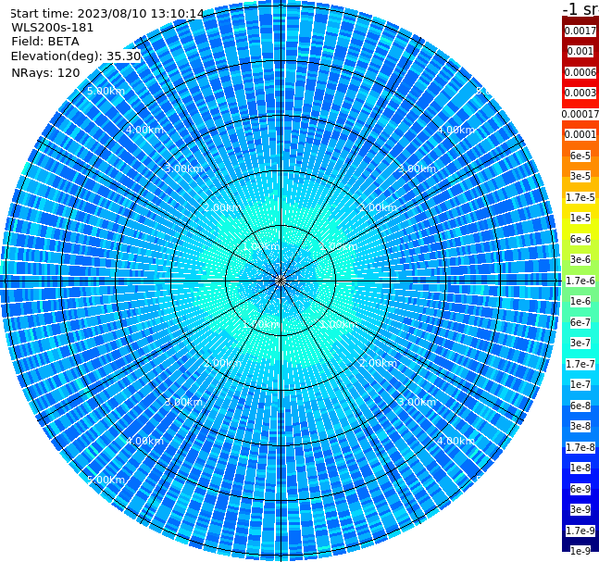Select the 1e-7 colorbar tick
599x562 pixels.
click(580, 384)
